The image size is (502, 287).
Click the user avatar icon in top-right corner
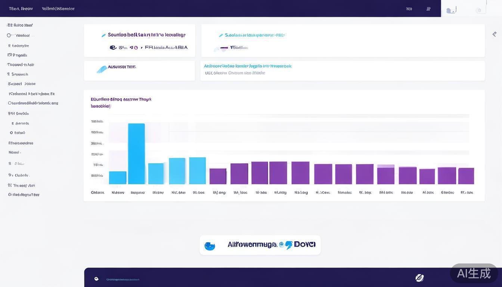point(451,10)
